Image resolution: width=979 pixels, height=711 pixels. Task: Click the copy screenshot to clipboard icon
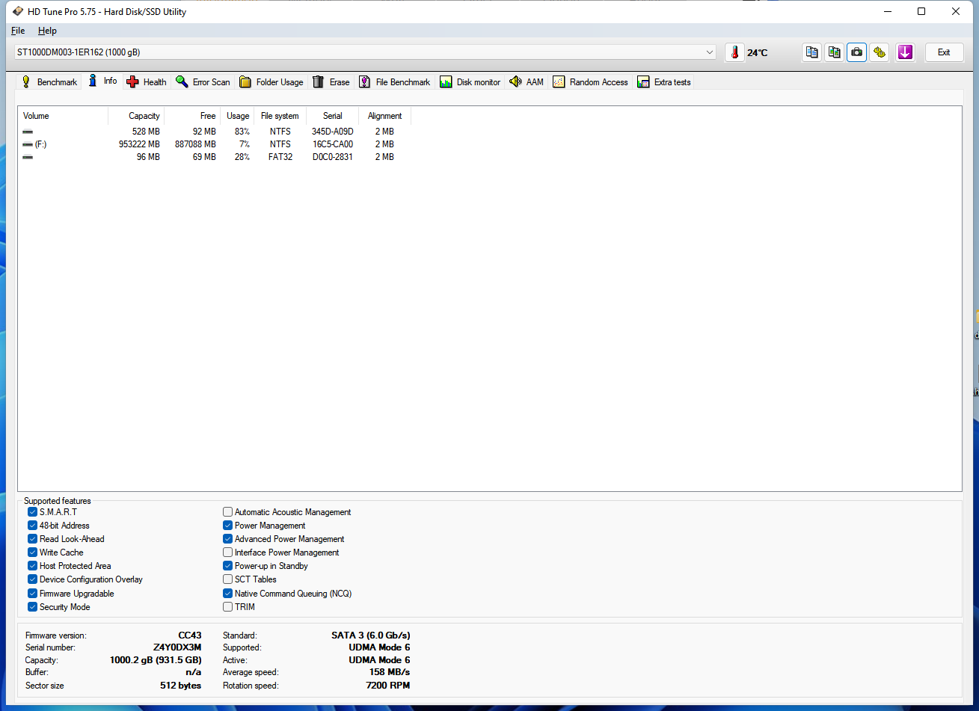[834, 52]
